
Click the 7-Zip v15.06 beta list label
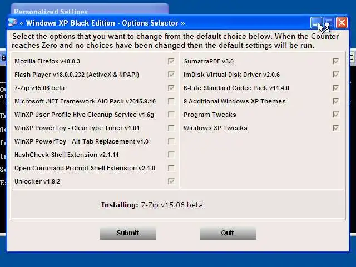39,88
